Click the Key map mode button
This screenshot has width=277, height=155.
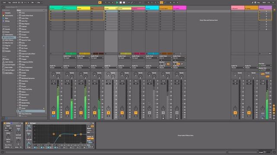pyautogui.click(x=259, y=3)
